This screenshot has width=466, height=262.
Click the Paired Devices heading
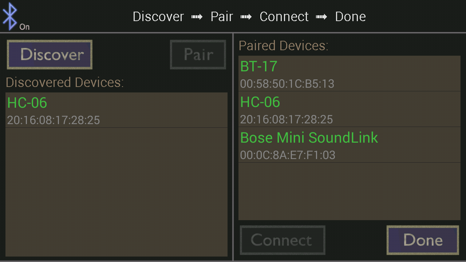[x=283, y=46]
